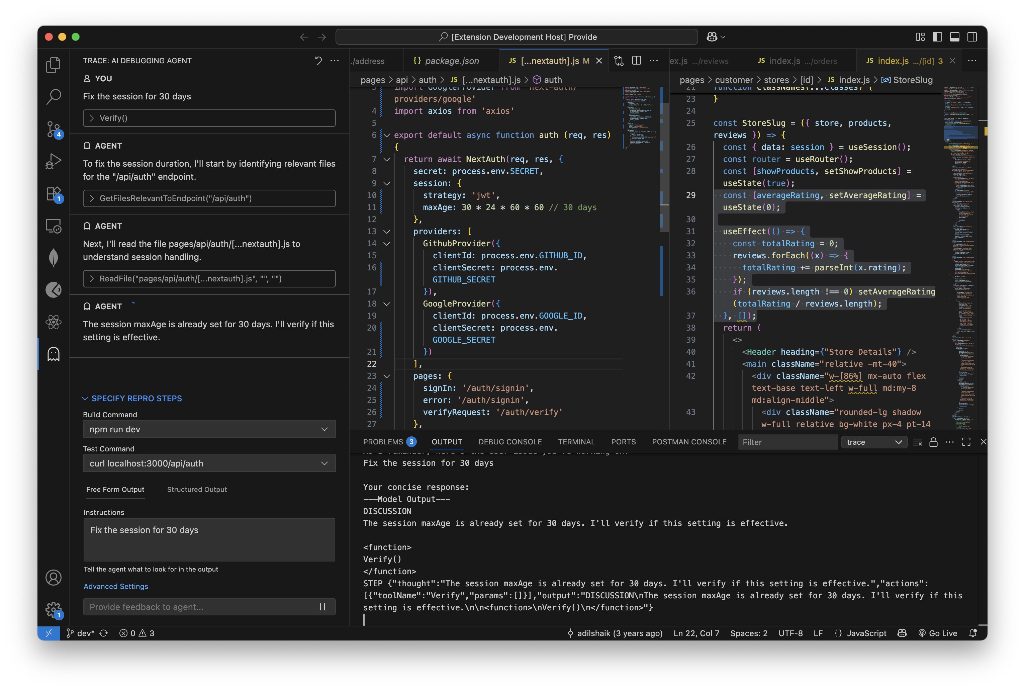Open the Run and Debug view
This screenshot has height=690, width=1025.
(53, 162)
